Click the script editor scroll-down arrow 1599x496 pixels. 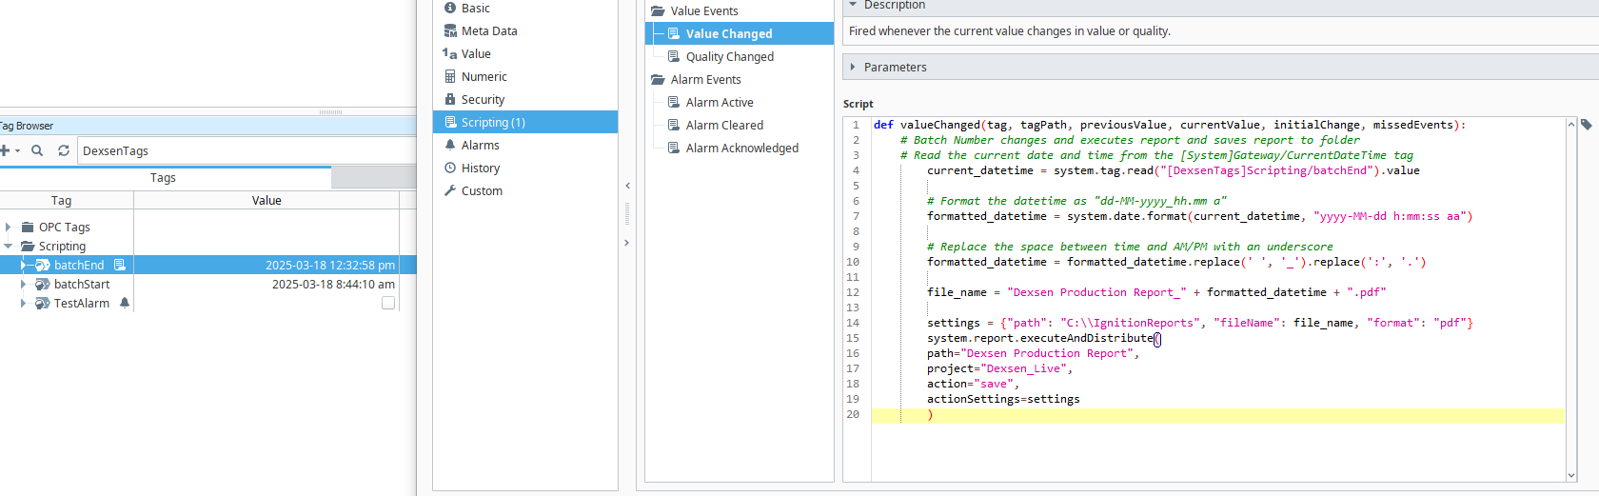click(1571, 475)
